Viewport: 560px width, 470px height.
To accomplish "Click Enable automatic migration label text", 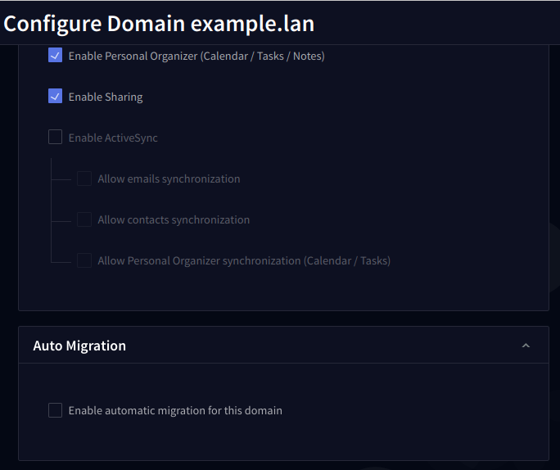I will (175, 411).
